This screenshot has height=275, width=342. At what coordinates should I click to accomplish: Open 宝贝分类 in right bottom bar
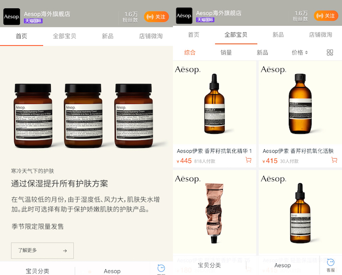click(210, 265)
